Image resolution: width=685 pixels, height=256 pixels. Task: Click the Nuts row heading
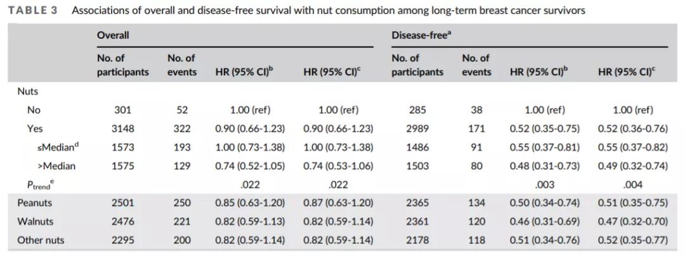tap(27, 91)
